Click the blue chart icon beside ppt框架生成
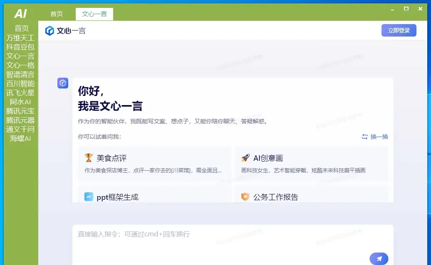Image resolution: width=431 pixels, height=265 pixels. click(89, 197)
